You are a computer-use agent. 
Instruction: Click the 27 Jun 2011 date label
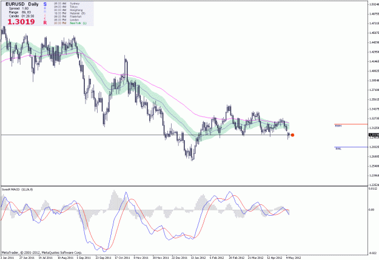[x=27, y=258]
